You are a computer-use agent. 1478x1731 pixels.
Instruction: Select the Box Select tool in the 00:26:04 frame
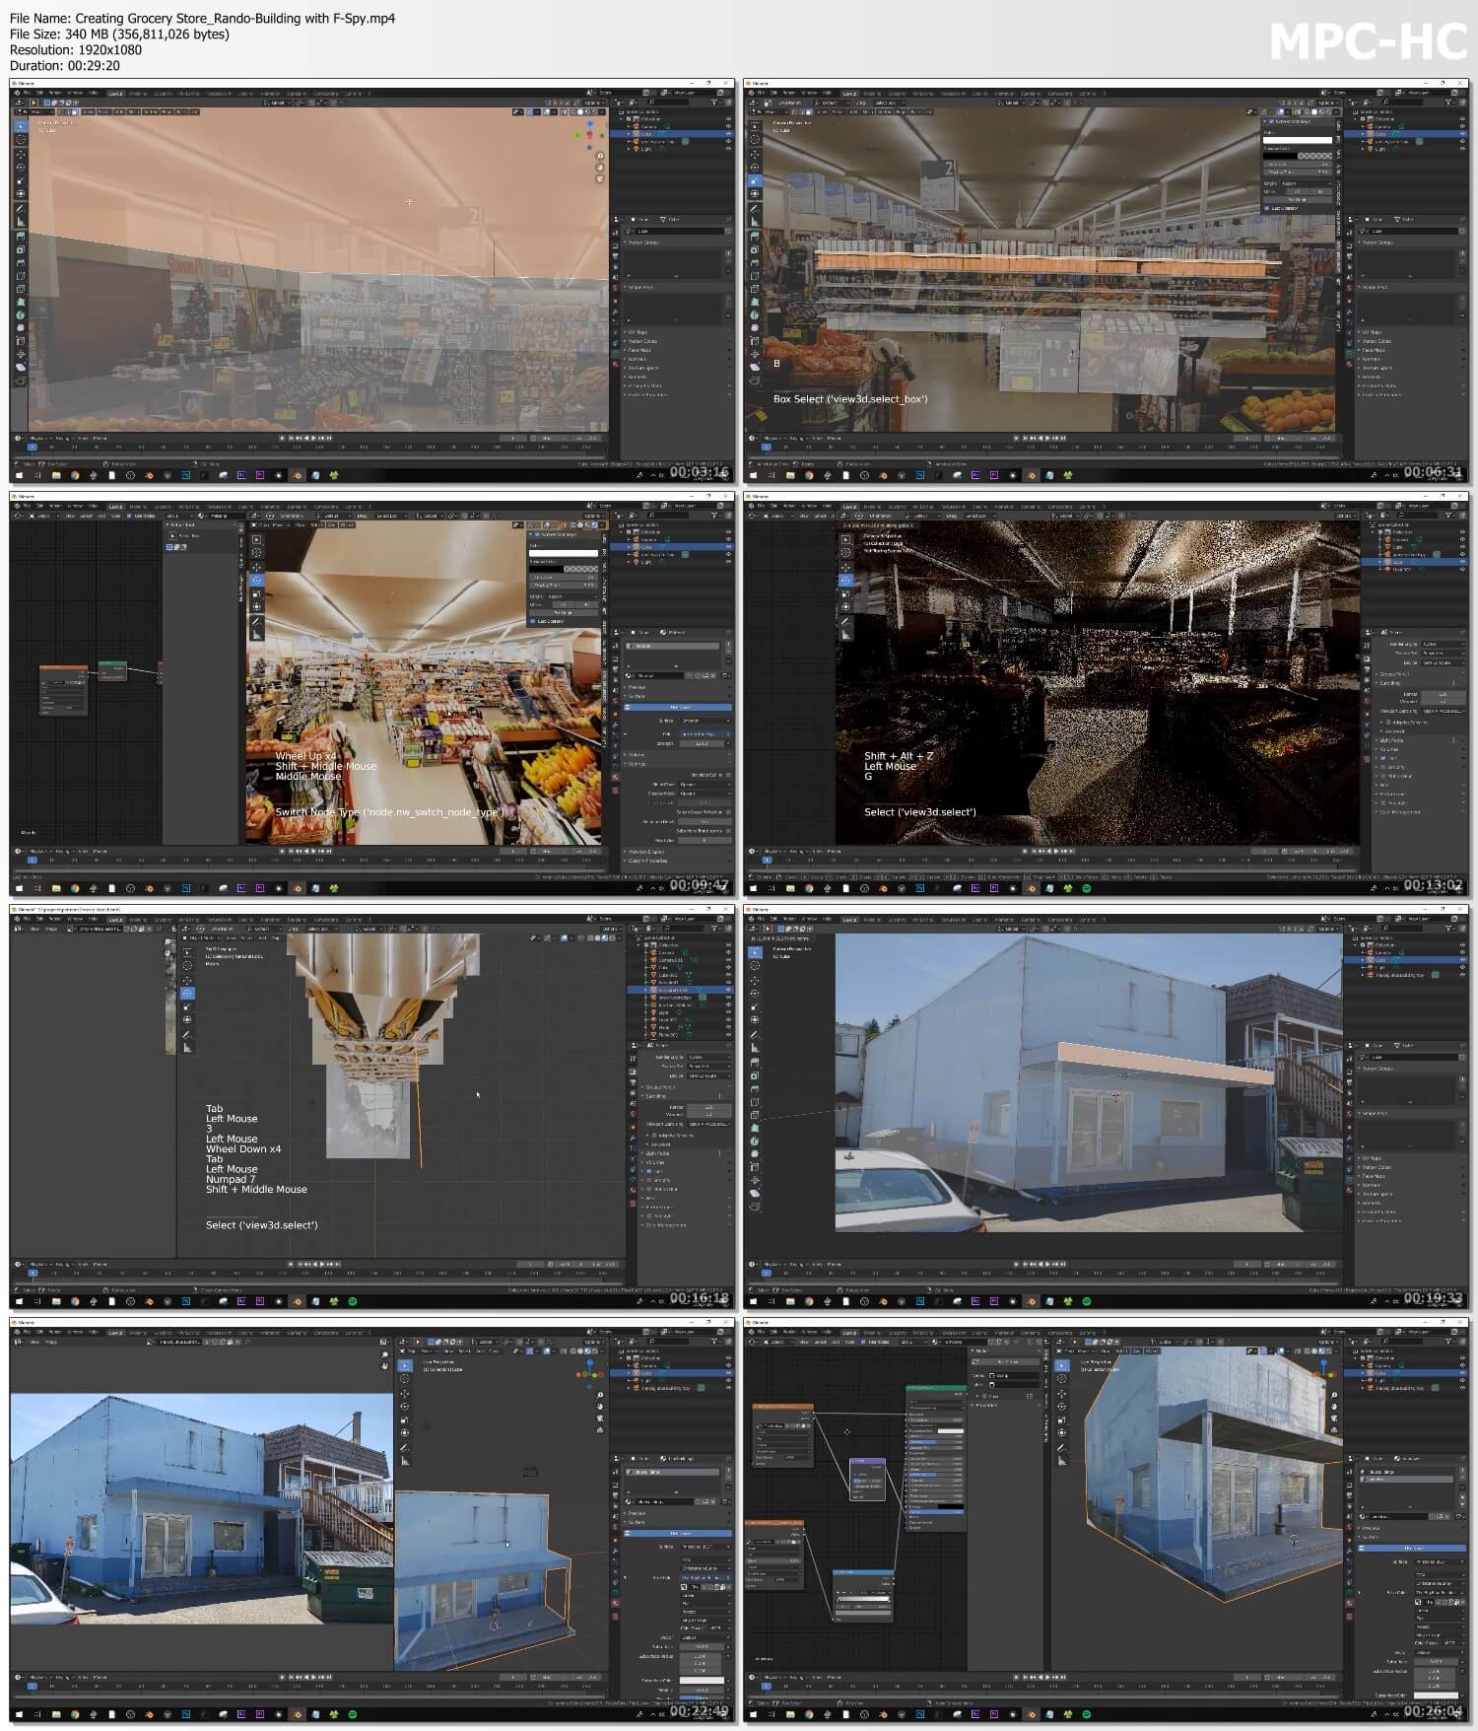point(1061,1365)
